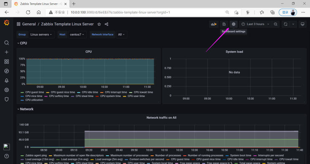Open a new browser tab
The width and height of the screenshot is (310, 164).
click(74, 4)
